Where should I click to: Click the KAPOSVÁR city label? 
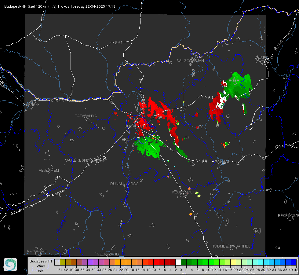(x=37, y=251)
